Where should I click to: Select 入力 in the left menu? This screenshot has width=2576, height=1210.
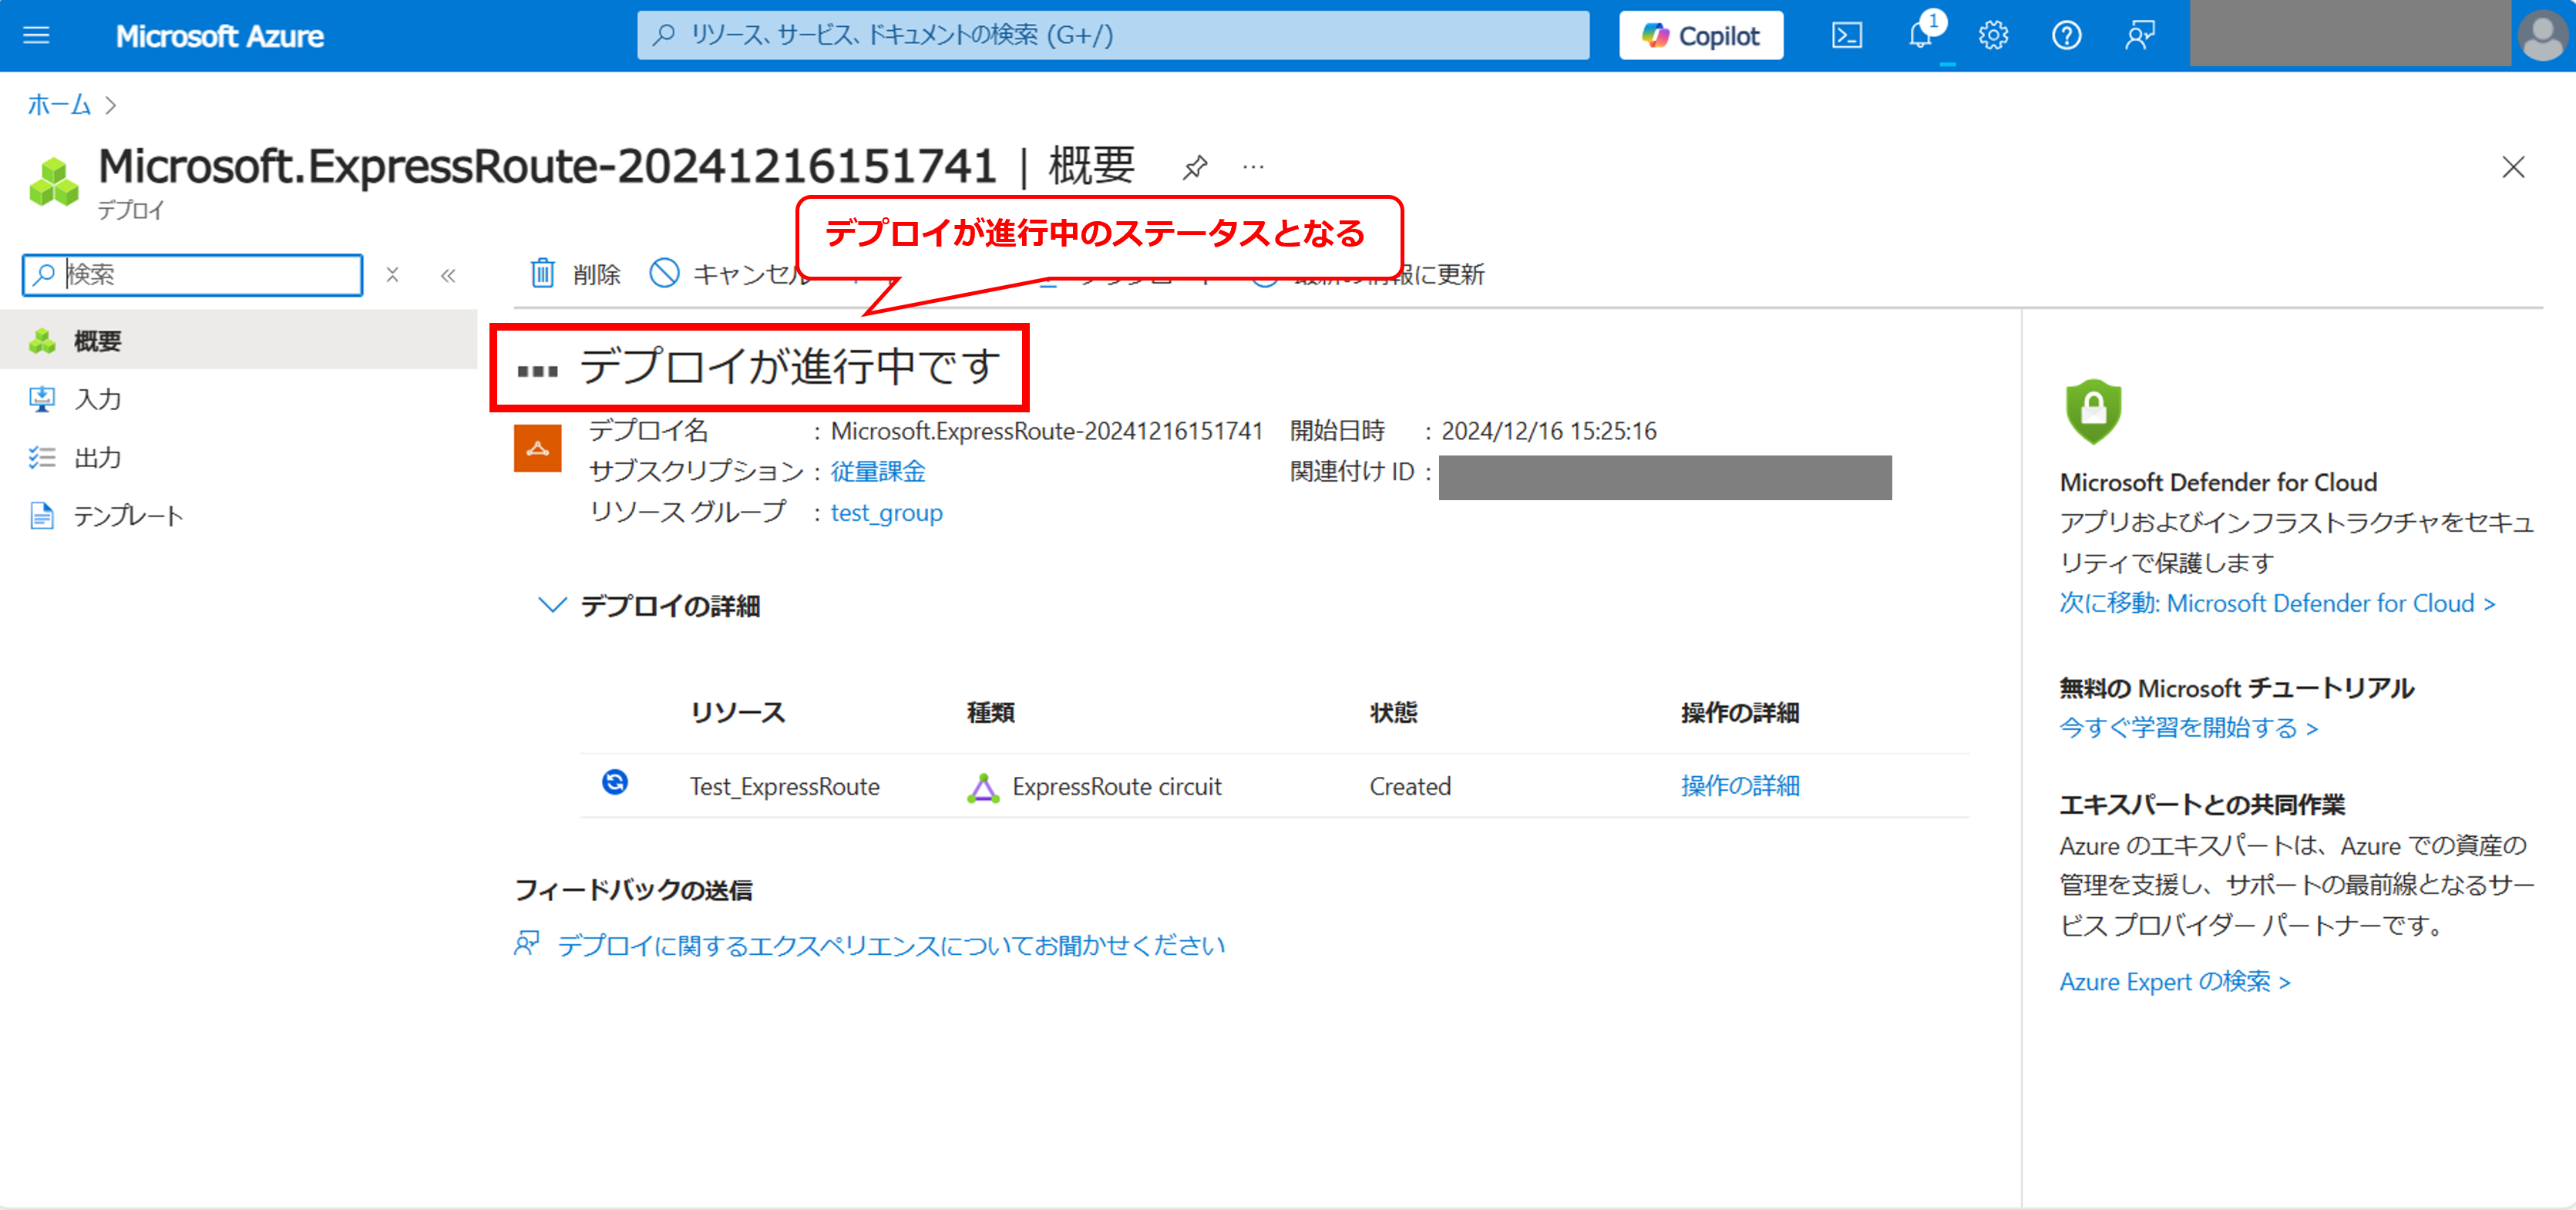click(x=97, y=399)
